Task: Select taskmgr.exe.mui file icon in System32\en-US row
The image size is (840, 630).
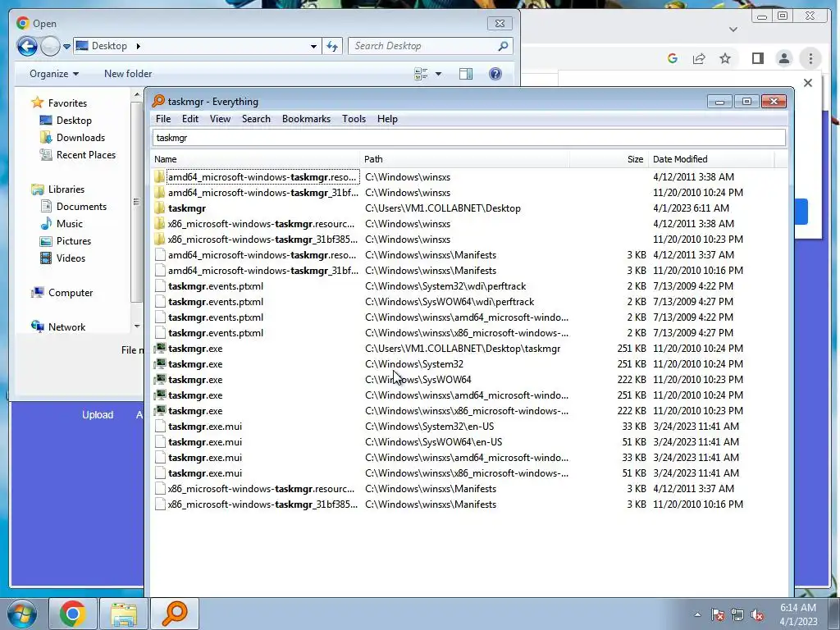Action: point(160,427)
